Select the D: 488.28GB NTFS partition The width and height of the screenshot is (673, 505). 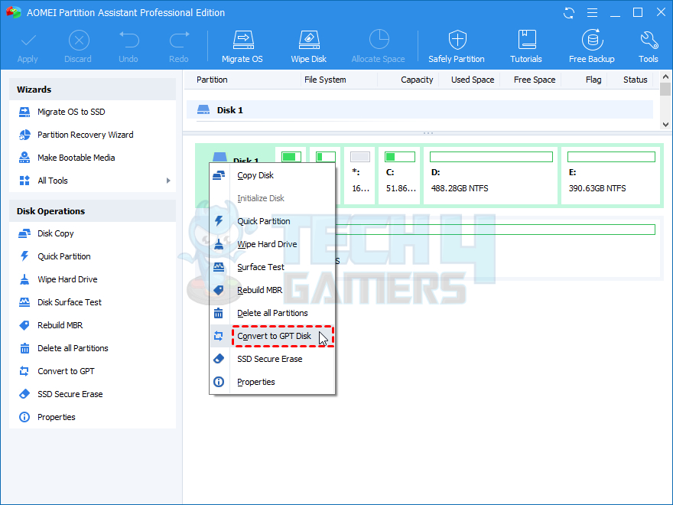(490, 176)
